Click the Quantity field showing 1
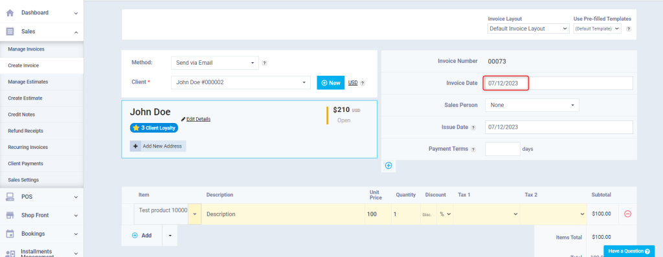663x257 pixels. (405, 214)
